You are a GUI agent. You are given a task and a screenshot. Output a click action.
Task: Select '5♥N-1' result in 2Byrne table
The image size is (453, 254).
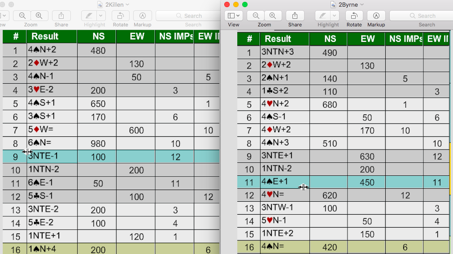click(x=274, y=220)
